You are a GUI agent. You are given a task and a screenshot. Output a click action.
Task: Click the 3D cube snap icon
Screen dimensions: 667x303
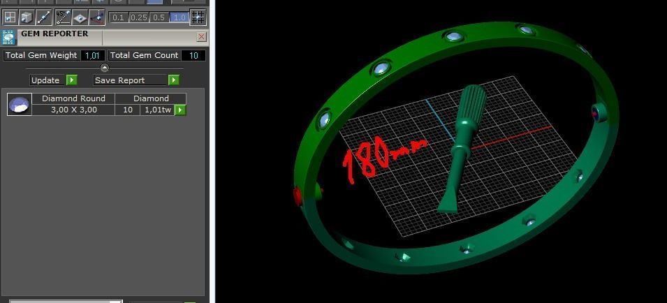point(27,17)
